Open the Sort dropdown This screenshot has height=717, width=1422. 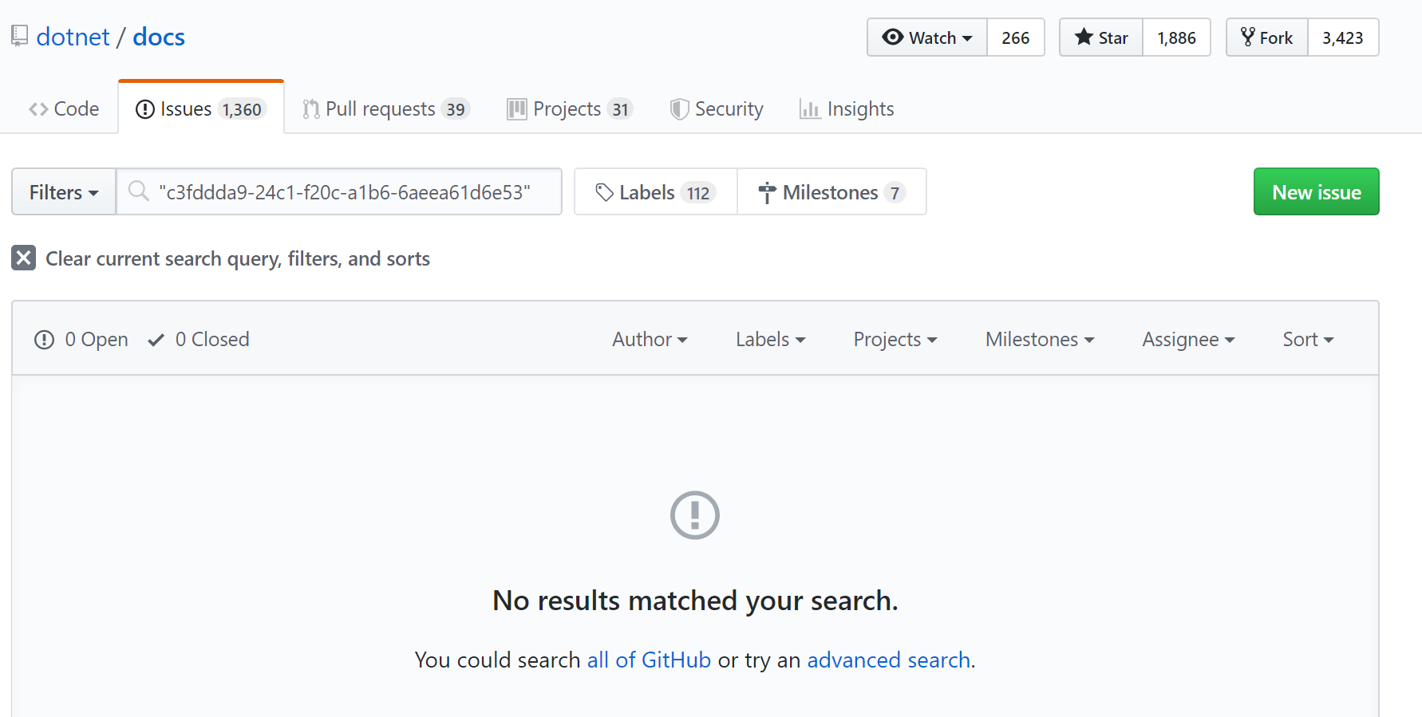[x=1308, y=339]
